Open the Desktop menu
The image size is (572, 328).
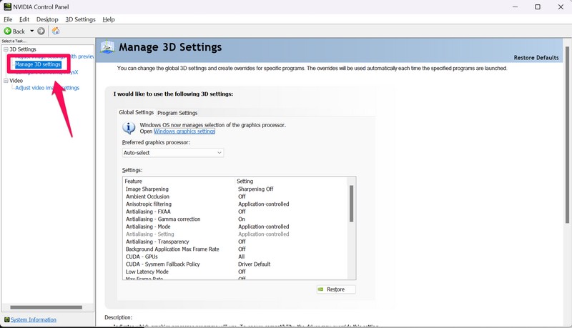pyautogui.click(x=47, y=19)
